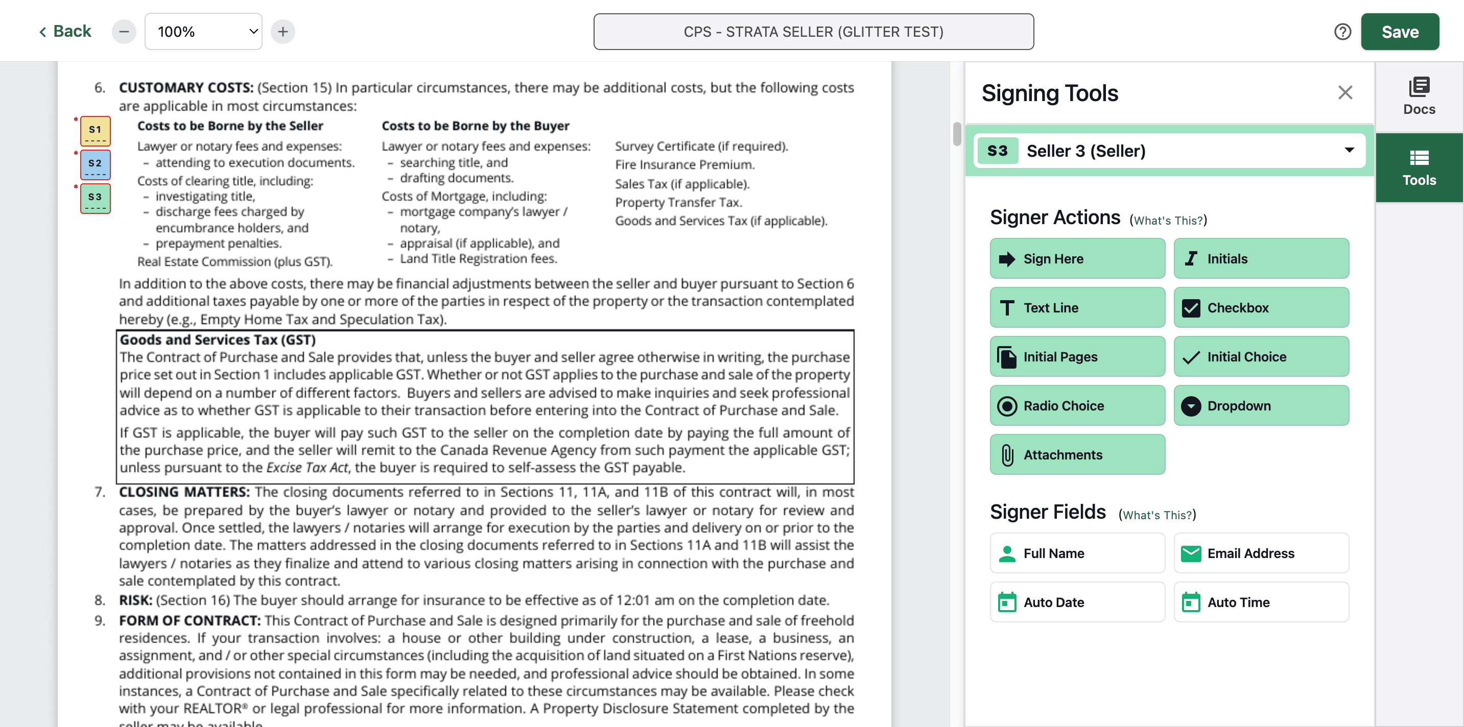1464x727 pixels.
Task: Click the 'CUSTOMARY COSTS:' heading text
Action: tap(186, 87)
